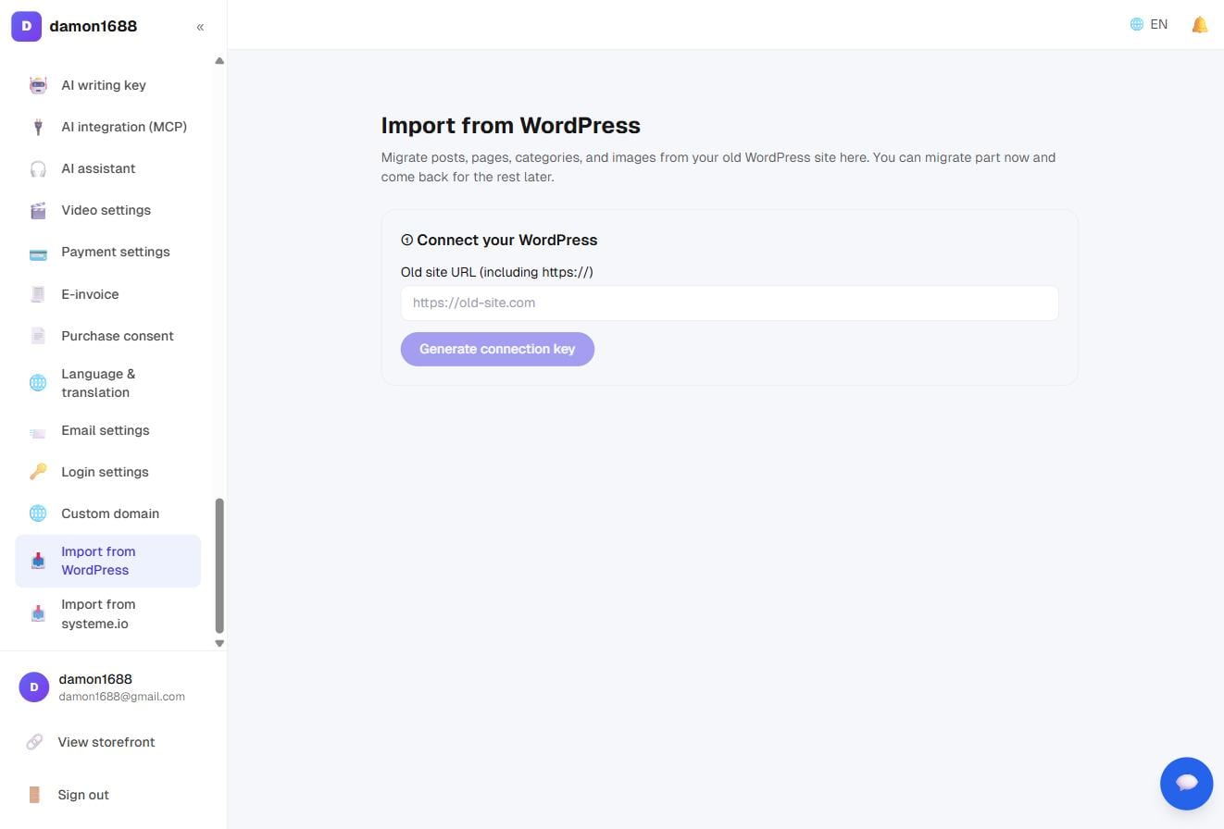Click the Custom domain globe icon
The width and height of the screenshot is (1224, 829).
click(x=38, y=513)
